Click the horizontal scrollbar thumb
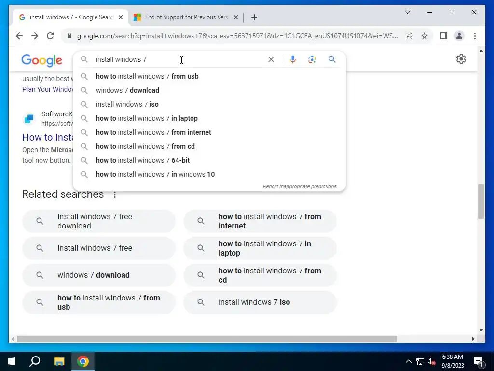This screenshot has height=371, width=494. pos(206,339)
